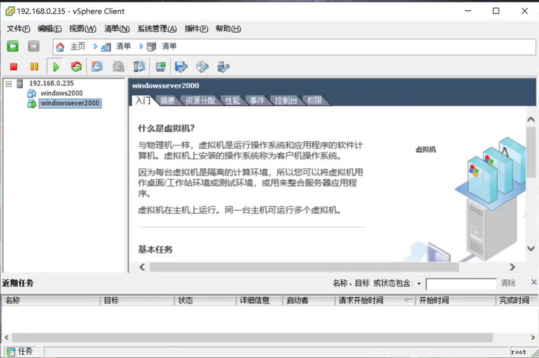539x358 pixels.
Task: Click the floppy drive connect icon
Action: pos(181,66)
